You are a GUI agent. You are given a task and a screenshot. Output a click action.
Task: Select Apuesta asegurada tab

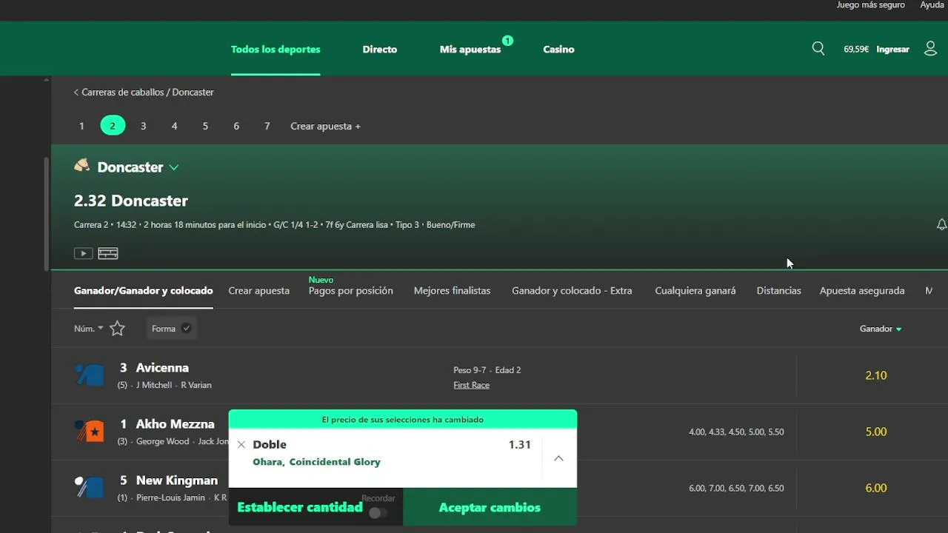pos(862,291)
